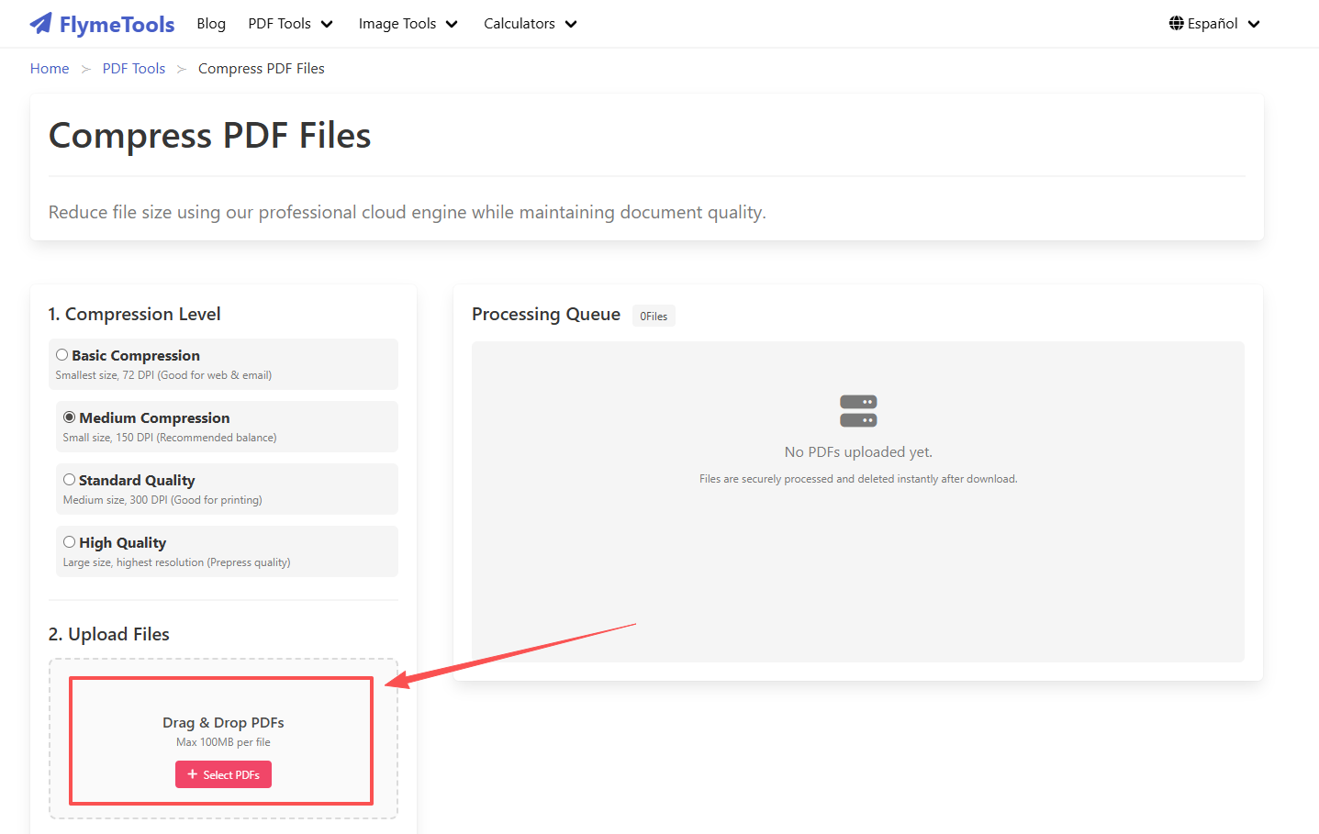Select High Quality radio button
This screenshot has width=1319, height=834.
[x=69, y=542]
